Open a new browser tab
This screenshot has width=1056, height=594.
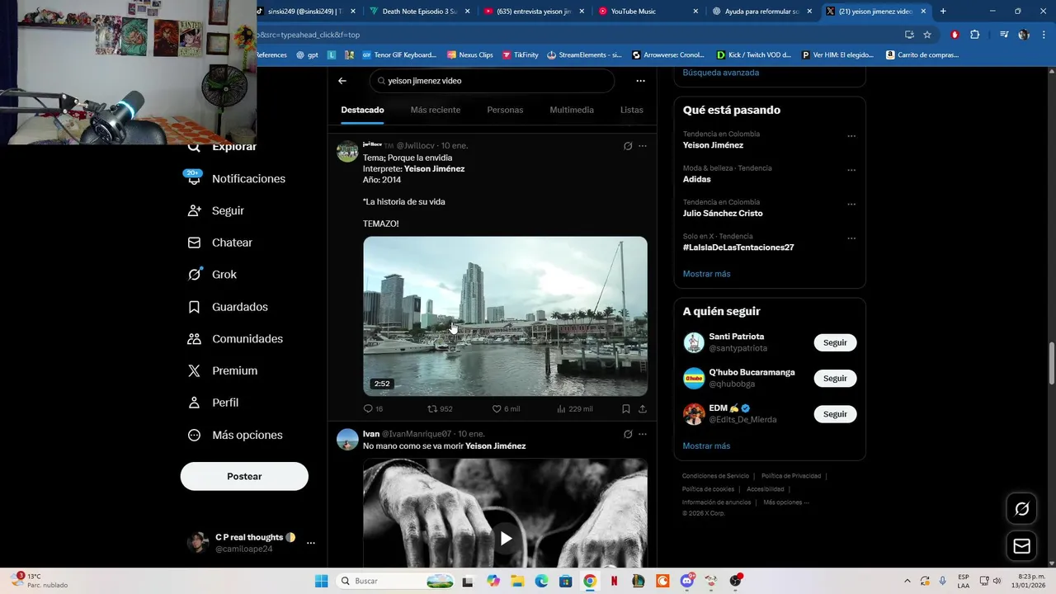pos(943,12)
